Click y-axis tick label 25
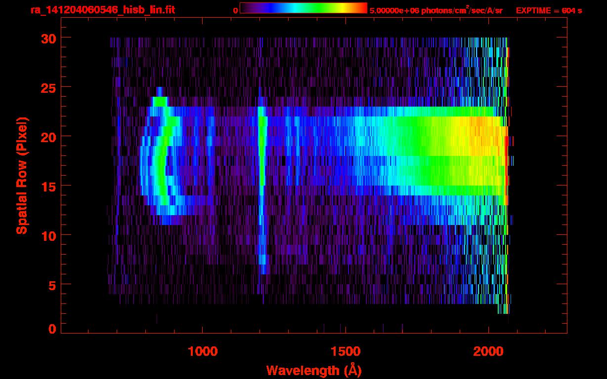 (x=47, y=87)
